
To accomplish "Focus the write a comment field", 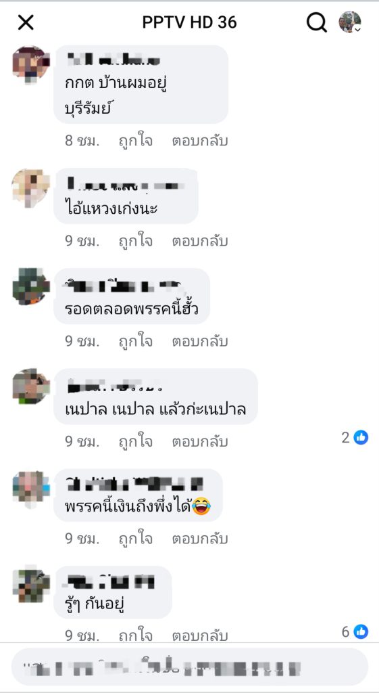I will (189, 667).
